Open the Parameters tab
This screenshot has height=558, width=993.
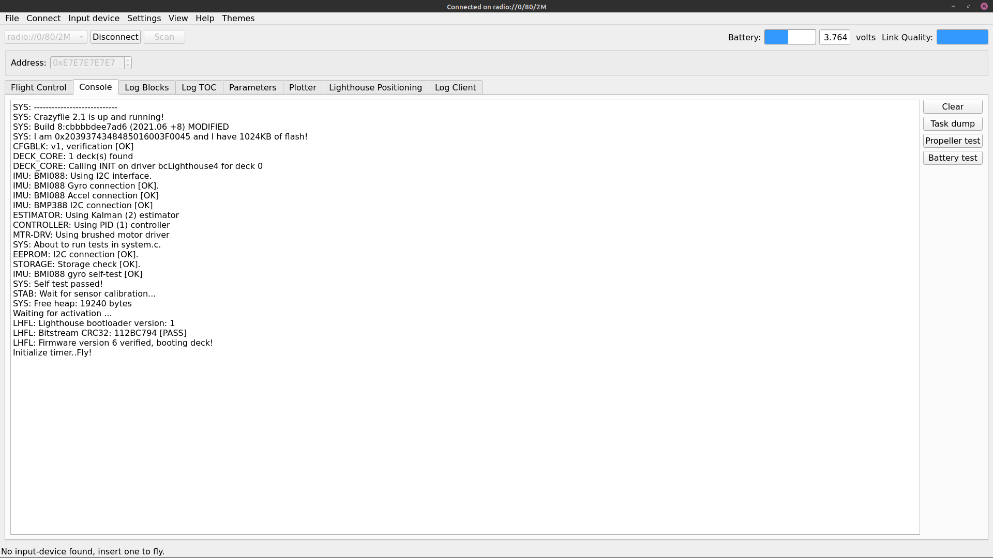tap(253, 87)
